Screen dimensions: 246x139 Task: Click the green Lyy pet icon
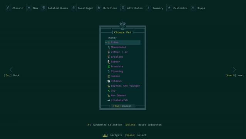109,91
